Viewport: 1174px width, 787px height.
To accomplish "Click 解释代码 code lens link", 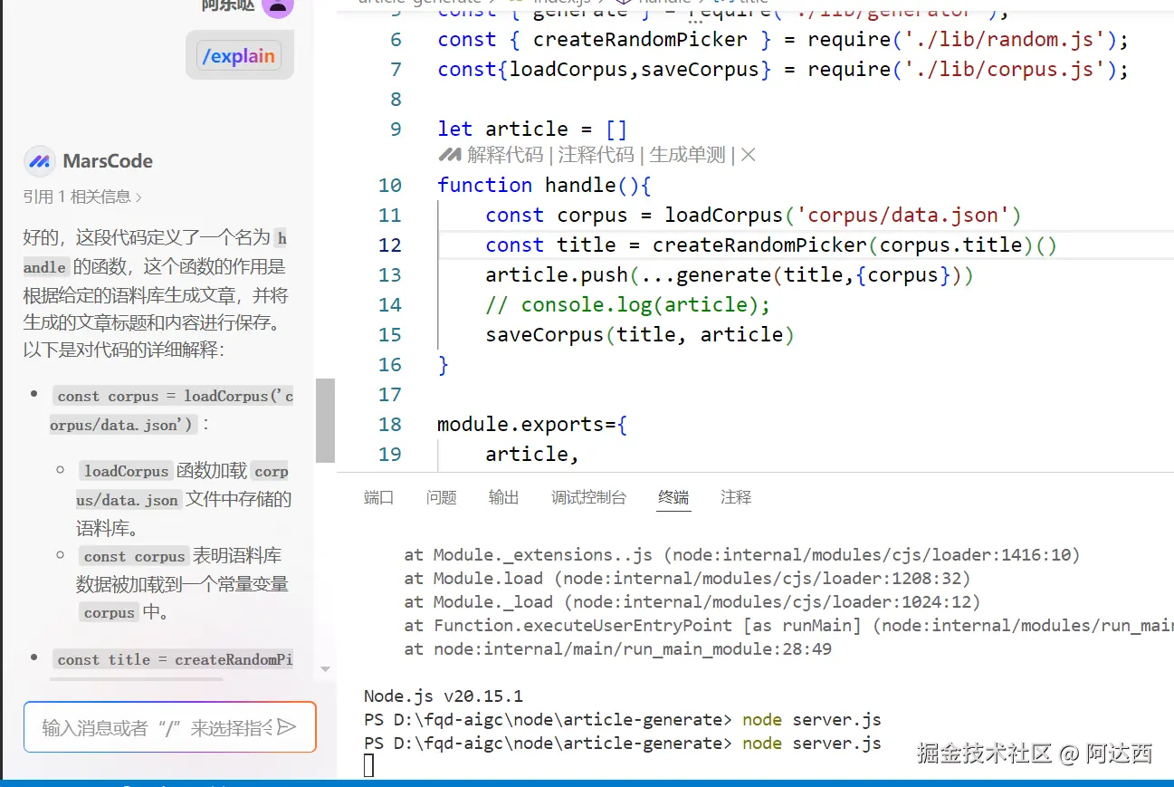I will tap(505, 155).
